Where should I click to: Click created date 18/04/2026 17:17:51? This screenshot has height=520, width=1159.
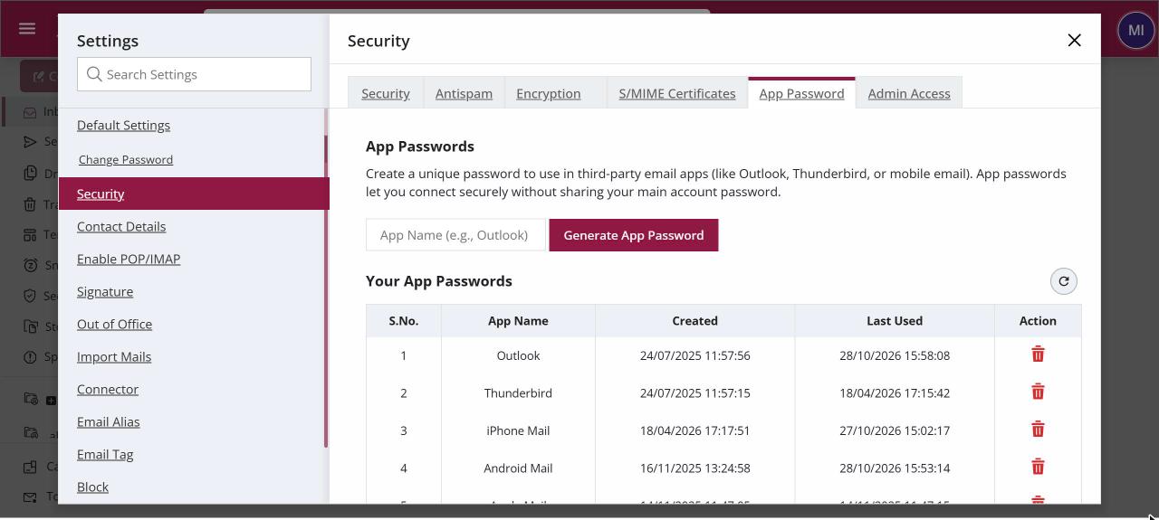click(695, 430)
